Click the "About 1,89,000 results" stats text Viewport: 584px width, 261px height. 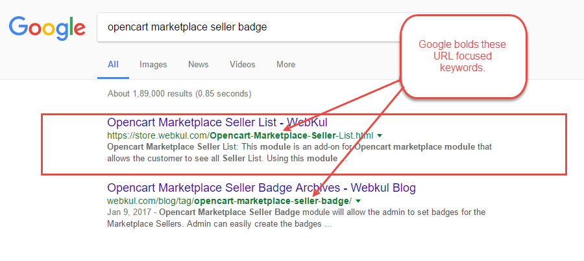point(180,93)
